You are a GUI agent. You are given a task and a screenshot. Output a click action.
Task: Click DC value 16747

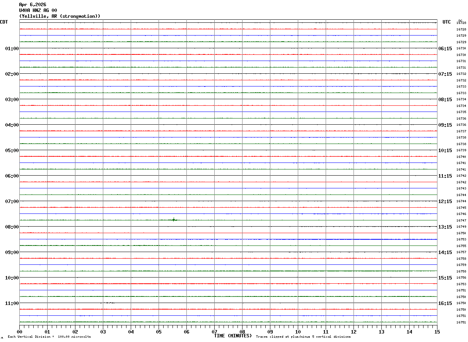pos(461,220)
